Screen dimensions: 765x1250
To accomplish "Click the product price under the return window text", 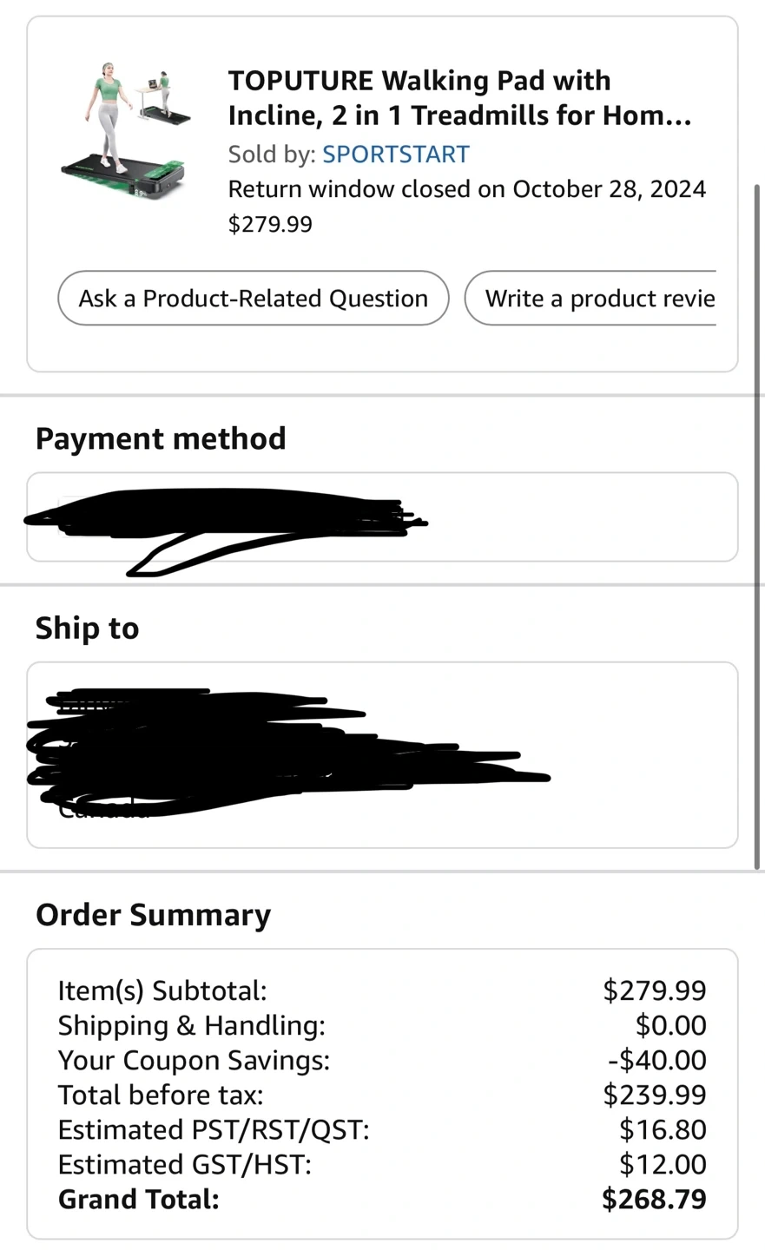I will click(x=270, y=224).
